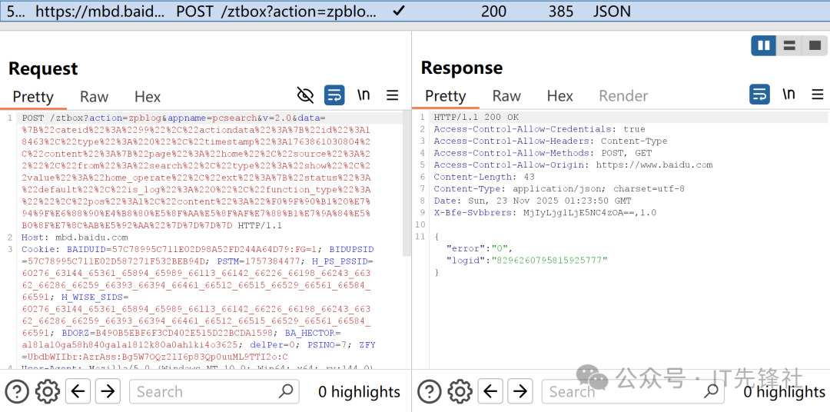
Task: Open help icon below Request panel
Action: [17, 392]
